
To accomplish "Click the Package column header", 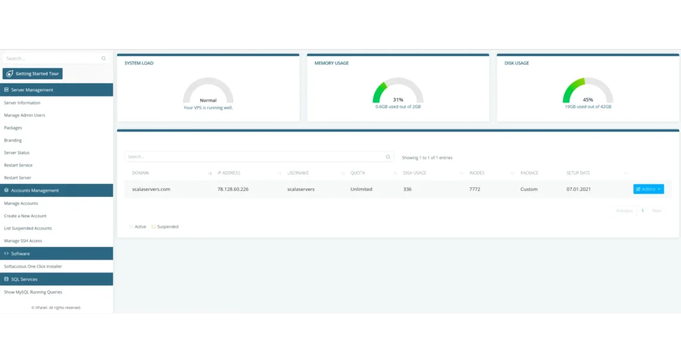I will tap(529, 173).
